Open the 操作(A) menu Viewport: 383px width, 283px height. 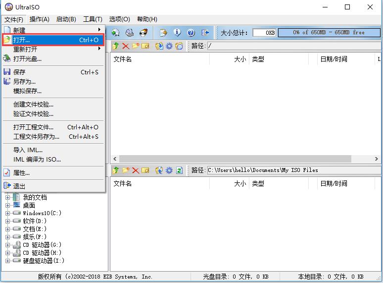39,19
